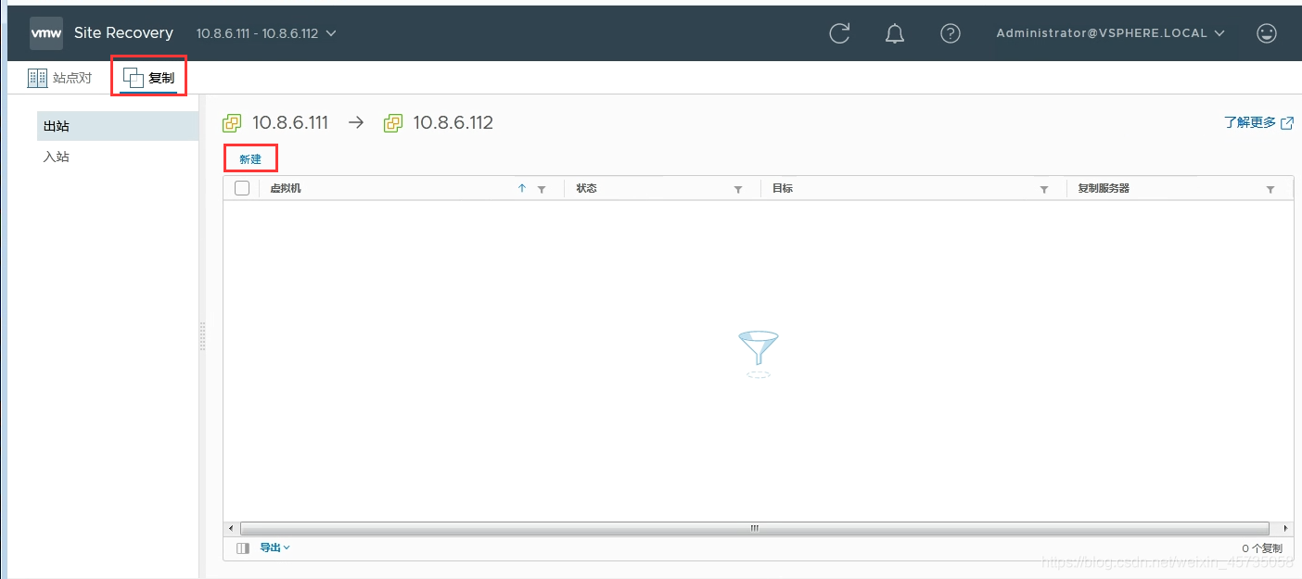1302x579 pixels.
Task: Switch to the 站点对 tab
Action: (x=60, y=78)
